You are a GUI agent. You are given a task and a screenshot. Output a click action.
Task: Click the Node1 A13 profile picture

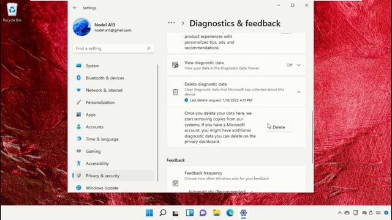click(x=81, y=27)
